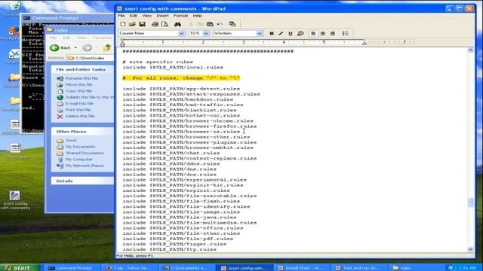483x271 pixels.
Task: Open the font size dropdown
Action: (206, 33)
